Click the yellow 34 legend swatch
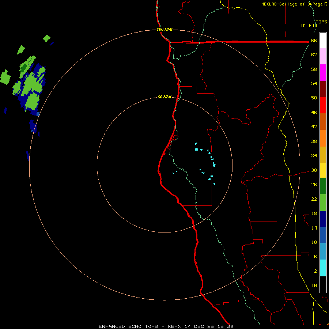This screenshot has height=329, width=329. pyautogui.click(x=323, y=170)
